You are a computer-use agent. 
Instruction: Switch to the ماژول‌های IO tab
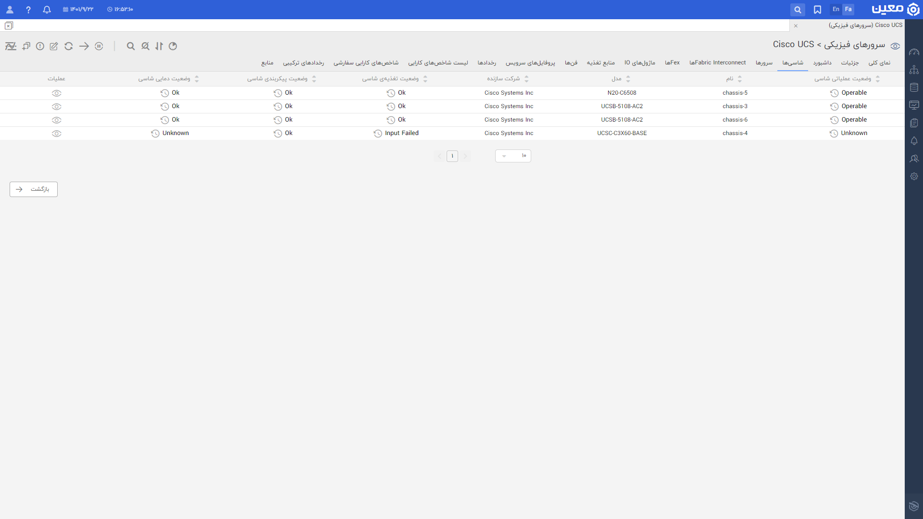[x=640, y=63]
